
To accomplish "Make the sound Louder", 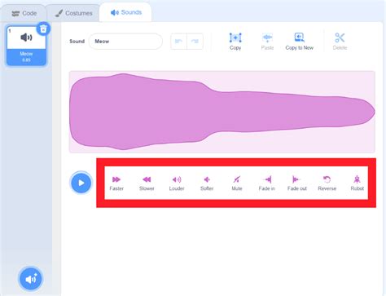I will 177,183.
